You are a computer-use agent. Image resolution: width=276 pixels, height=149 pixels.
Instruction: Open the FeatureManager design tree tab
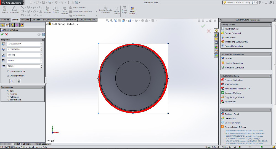pyautogui.click(x=2, y=25)
